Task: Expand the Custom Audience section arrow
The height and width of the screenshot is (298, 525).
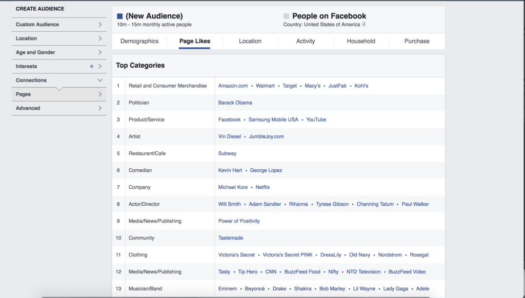Action: [x=100, y=25]
